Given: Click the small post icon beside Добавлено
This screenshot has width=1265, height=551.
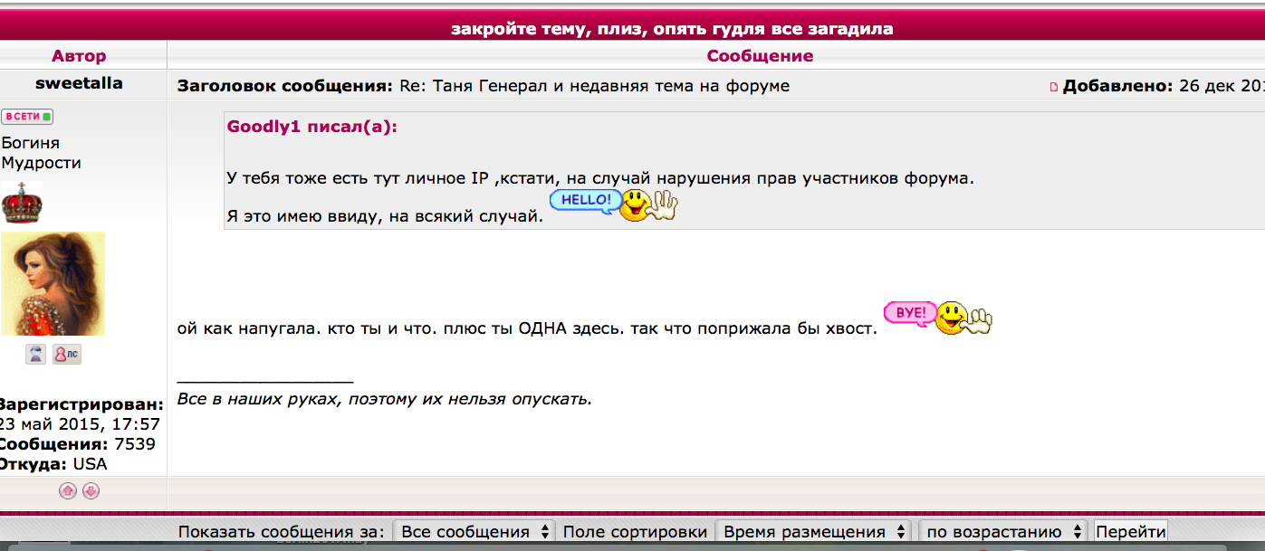Looking at the screenshot, I should (1053, 87).
